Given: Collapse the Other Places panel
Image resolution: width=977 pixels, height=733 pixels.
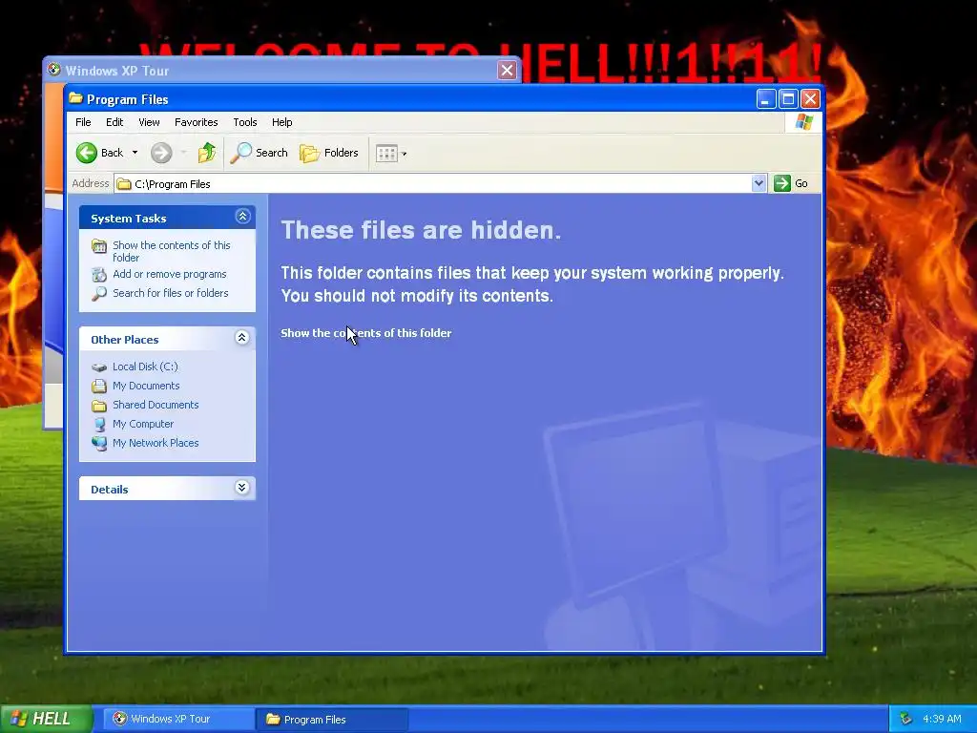Looking at the screenshot, I should point(242,338).
